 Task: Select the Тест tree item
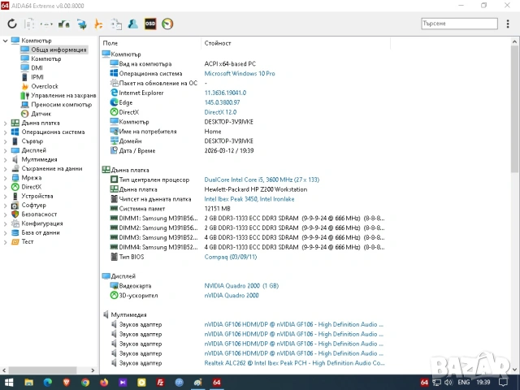(x=28, y=241)
